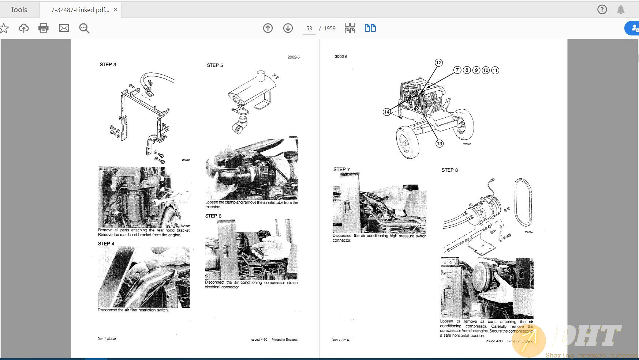Open the help menu

[x=602, y=10]
